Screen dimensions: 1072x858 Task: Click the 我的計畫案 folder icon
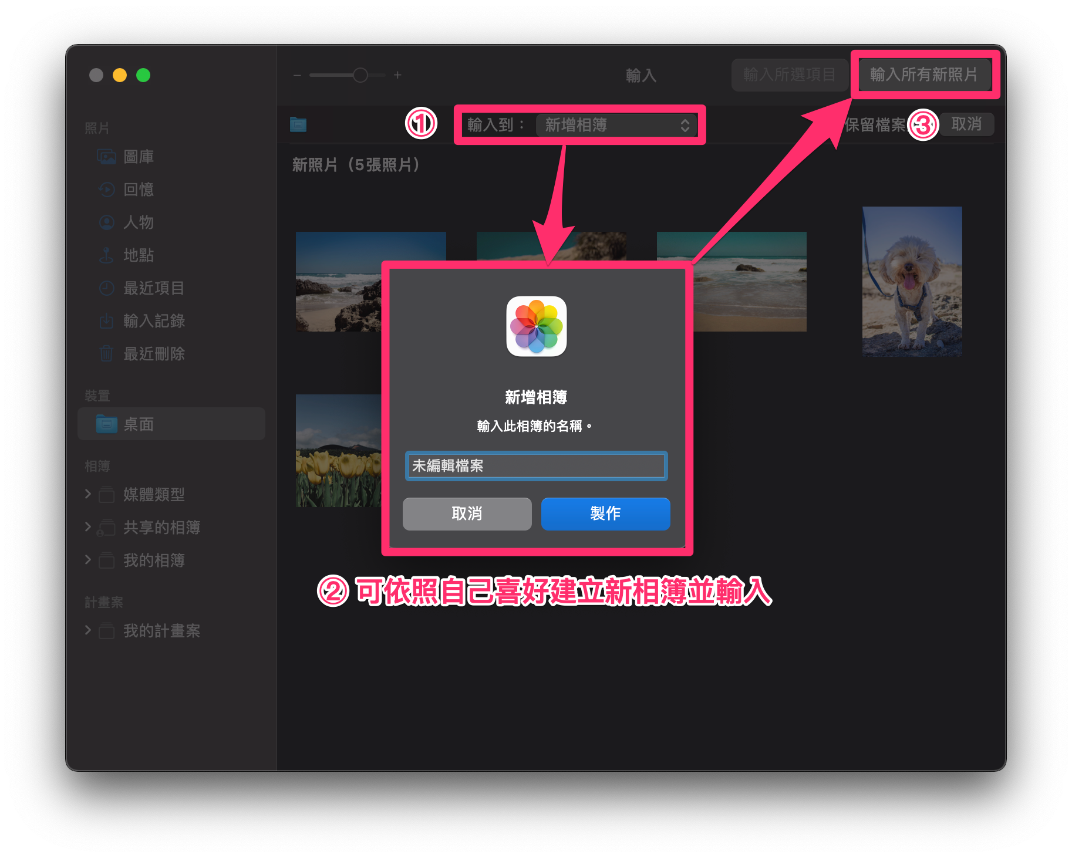(106, 631)
